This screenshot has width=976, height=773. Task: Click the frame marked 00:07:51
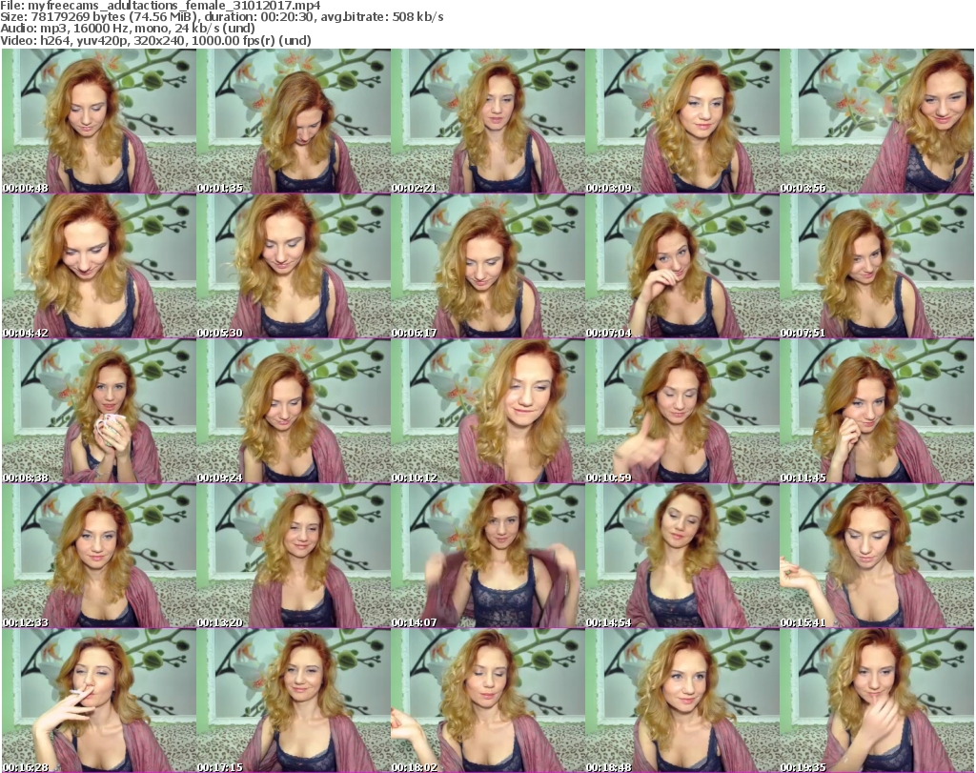click(x=877, y=266)
